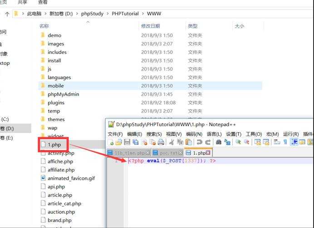Switch to the poc.txt tab
314x228 pixels.
pyautogui.click(x=168, y=153)
